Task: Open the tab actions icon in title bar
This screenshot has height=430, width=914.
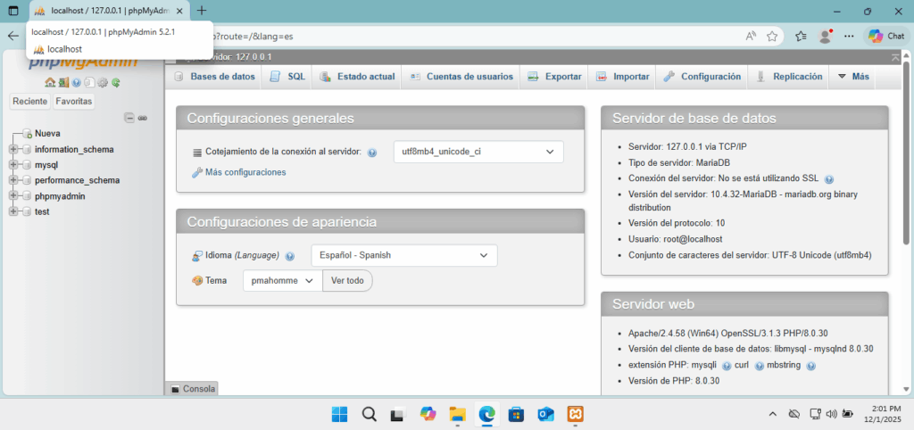Action: (x=13, y=11)
